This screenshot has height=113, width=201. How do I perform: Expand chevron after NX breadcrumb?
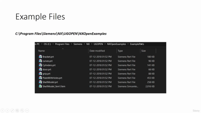(x=92, y=44)
